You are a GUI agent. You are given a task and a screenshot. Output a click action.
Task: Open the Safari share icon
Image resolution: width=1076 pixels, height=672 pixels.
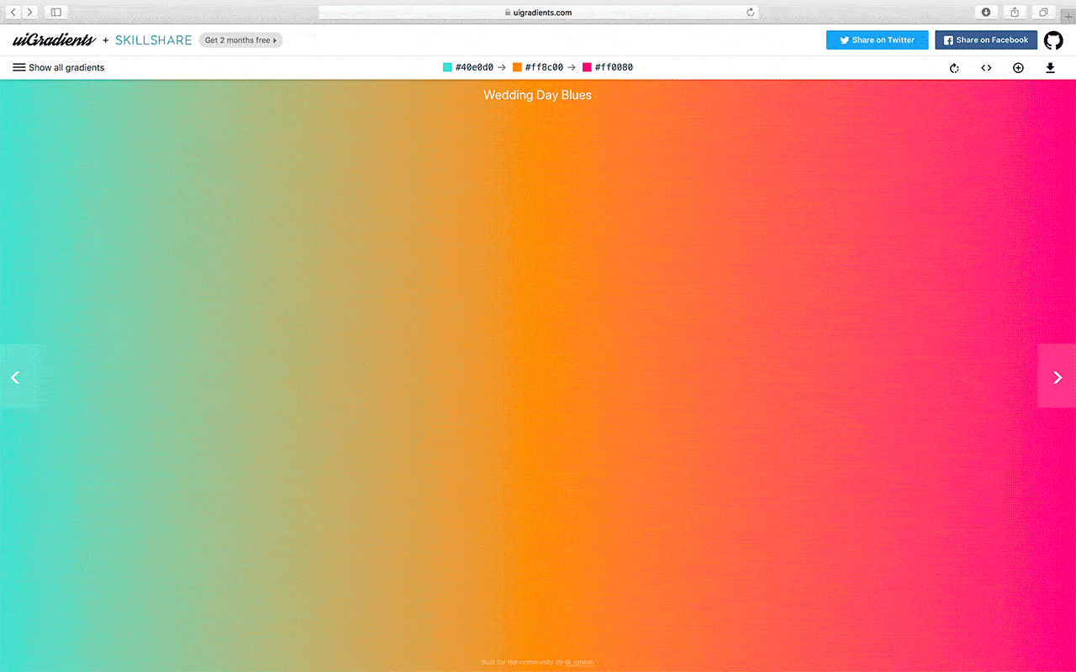click(x=1015, y=13)
